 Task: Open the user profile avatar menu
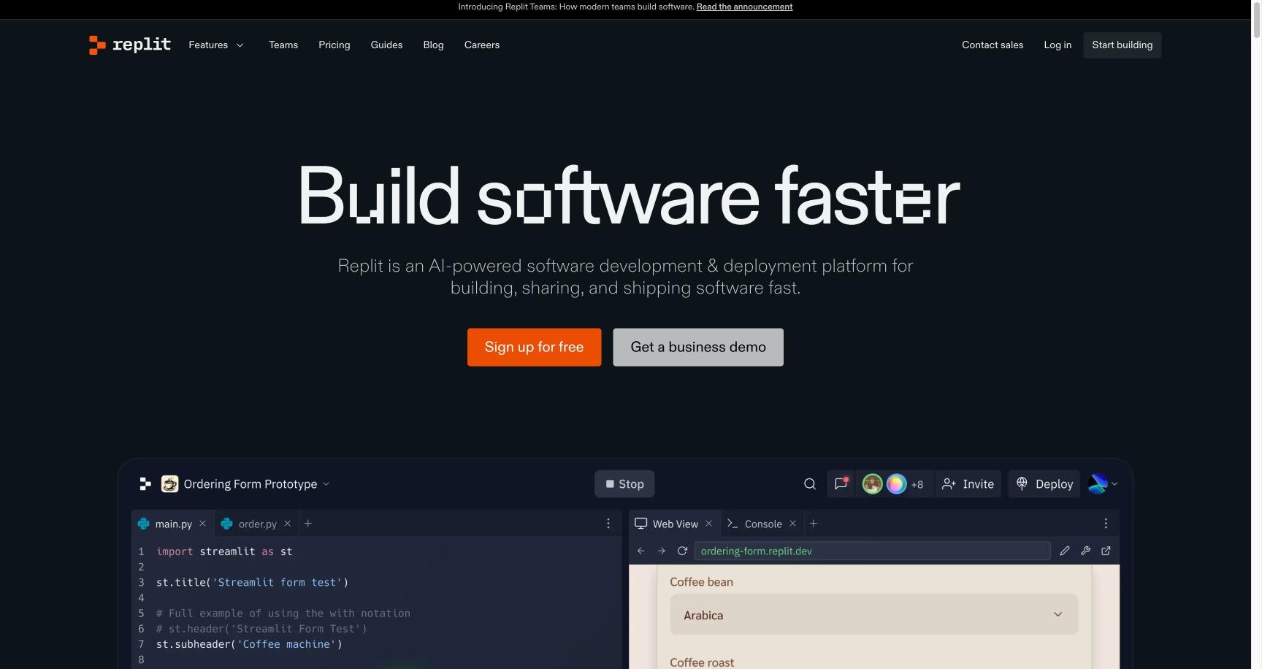tap(1103, 483)
